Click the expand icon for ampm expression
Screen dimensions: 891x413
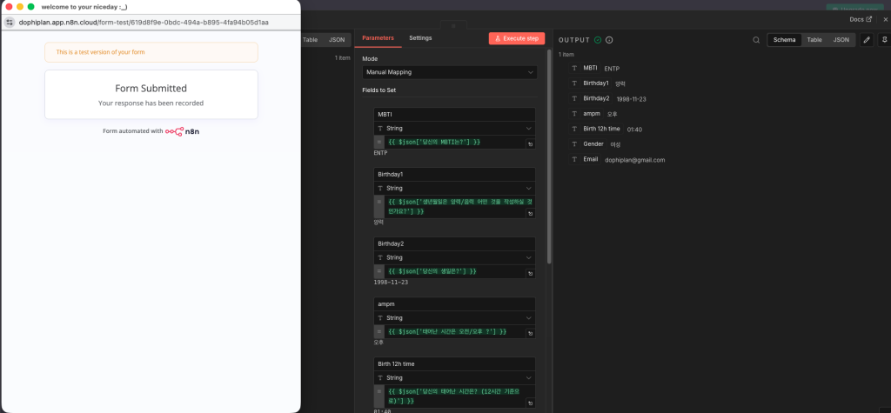click(x=530, y=333)
